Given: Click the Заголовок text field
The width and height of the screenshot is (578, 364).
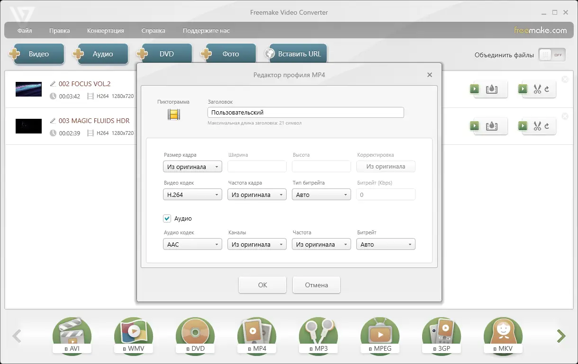Looking at the screenshot, I should pyautogui.click(x=306, y=112).
